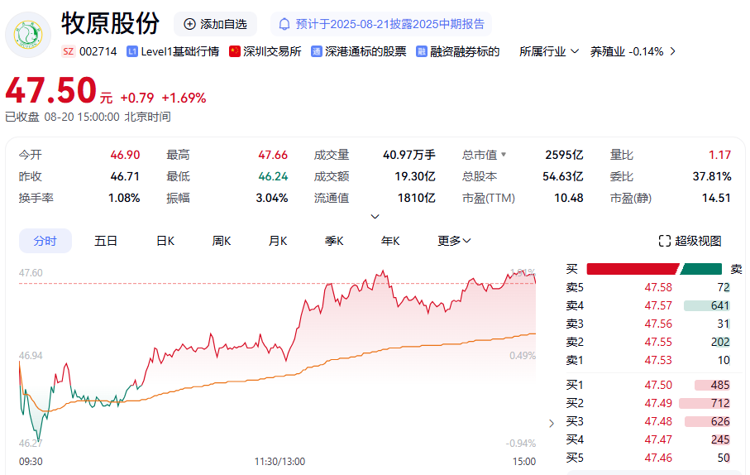Click the 深圳交易所 label
Image resolution: width=750 pixels, height=475 pixels.
click(272, 51)
